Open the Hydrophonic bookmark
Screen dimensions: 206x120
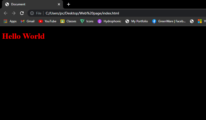coord(109,21)
